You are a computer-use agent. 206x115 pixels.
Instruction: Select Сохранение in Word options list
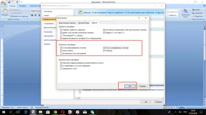pyautogui.click(x=49, y=23)
